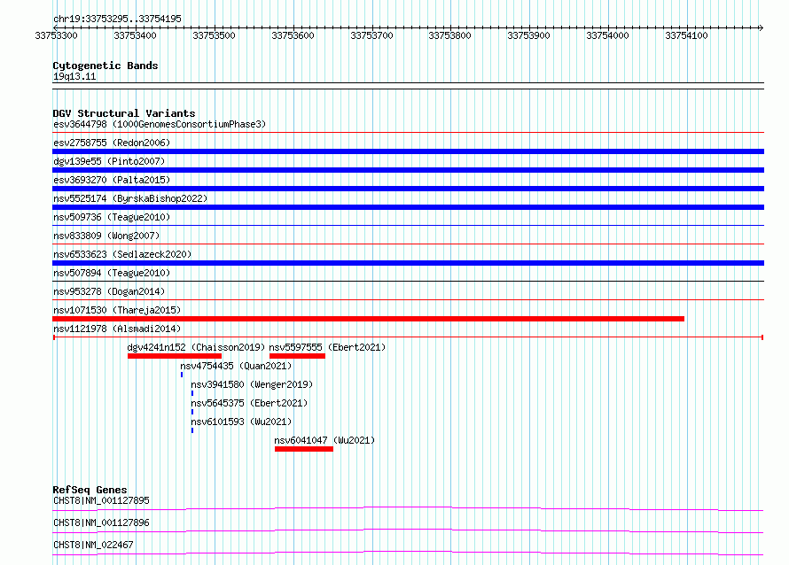Open esv3644798 (1000GenomesConsortiumPhase3) variant label

[160, 124]
